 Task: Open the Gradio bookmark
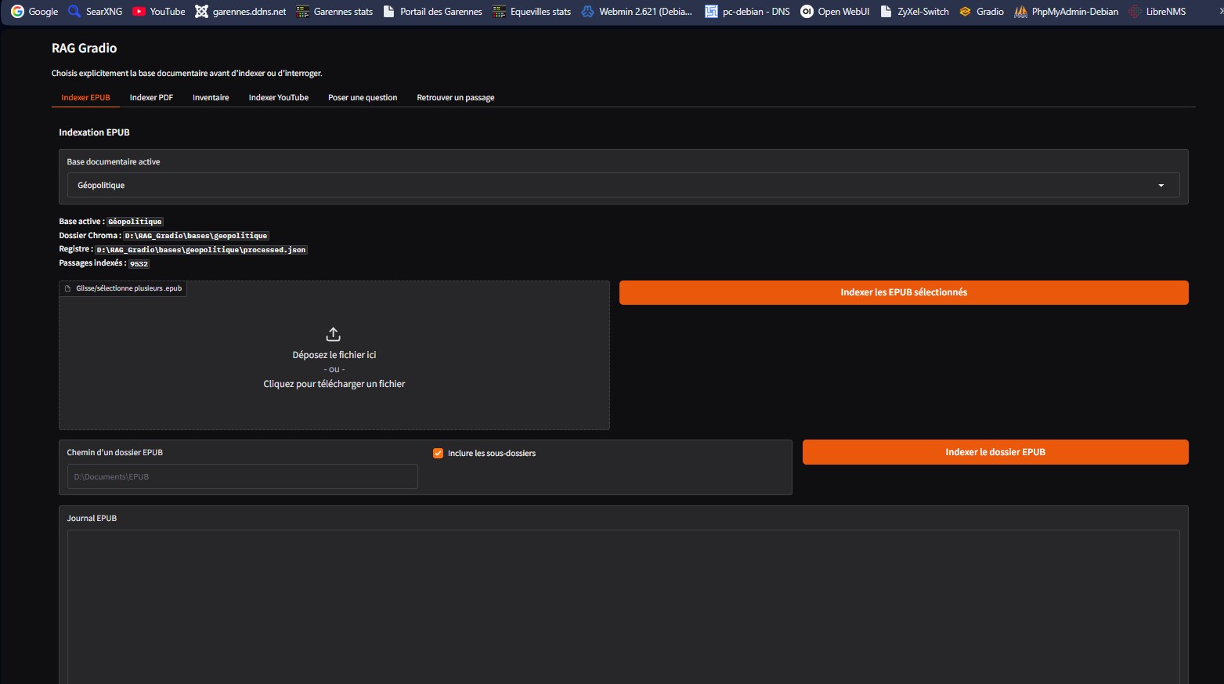(x=981, y=12)
